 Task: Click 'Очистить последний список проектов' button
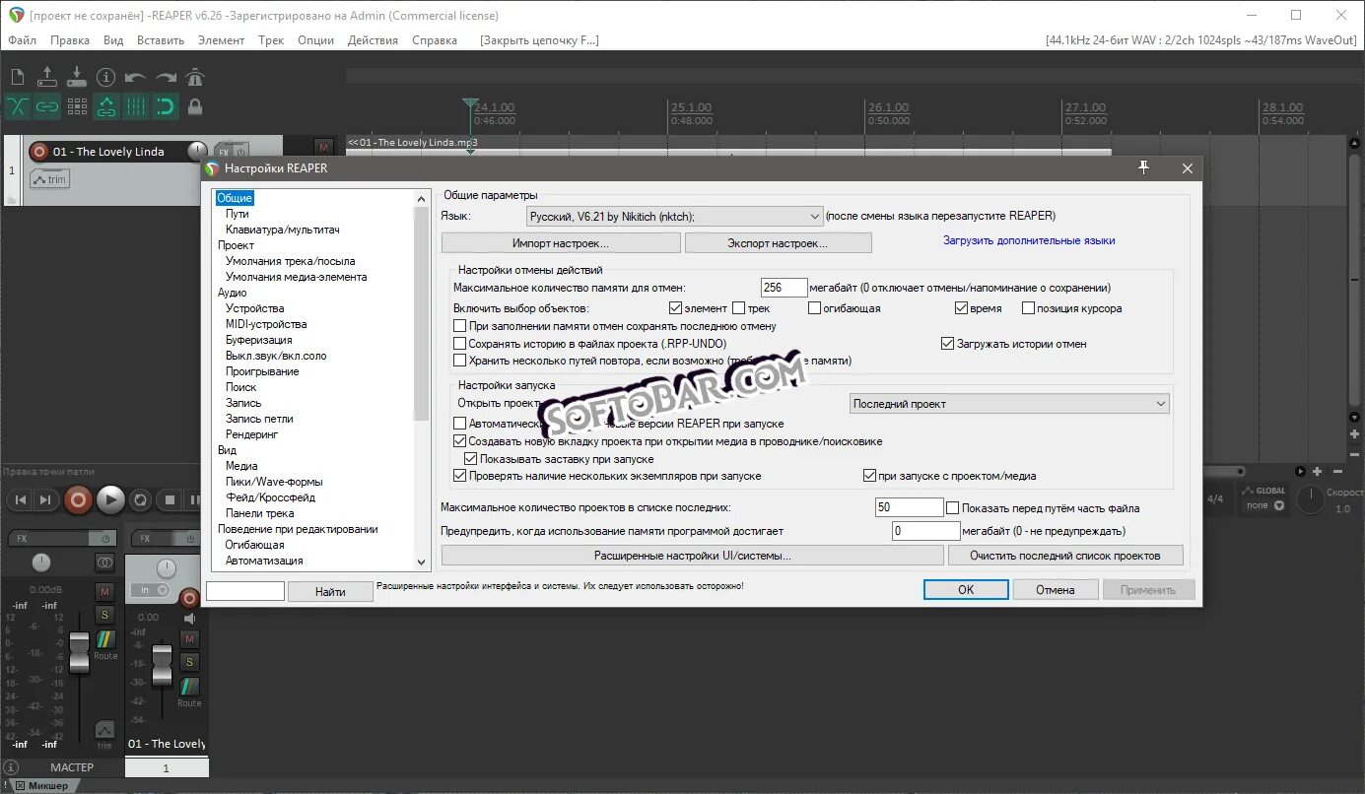(1064, 556)
